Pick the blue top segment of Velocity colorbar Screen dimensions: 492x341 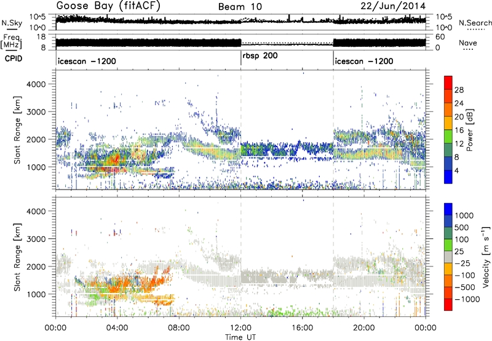point(448,209)
